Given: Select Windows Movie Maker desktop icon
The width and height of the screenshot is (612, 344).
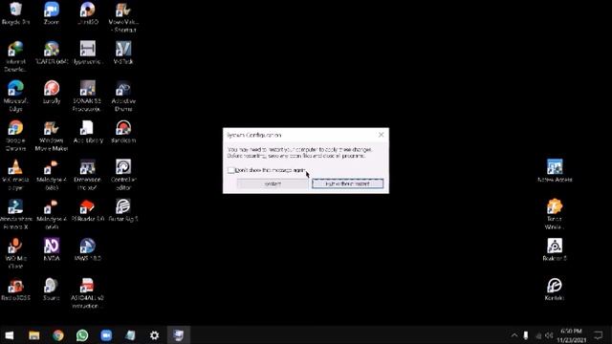Looking at the screenshot, I should pos(52,136).
